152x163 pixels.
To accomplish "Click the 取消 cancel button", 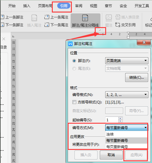I will [111, 155].
